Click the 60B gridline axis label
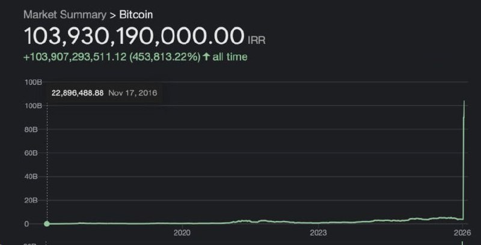 click(31, 153)
